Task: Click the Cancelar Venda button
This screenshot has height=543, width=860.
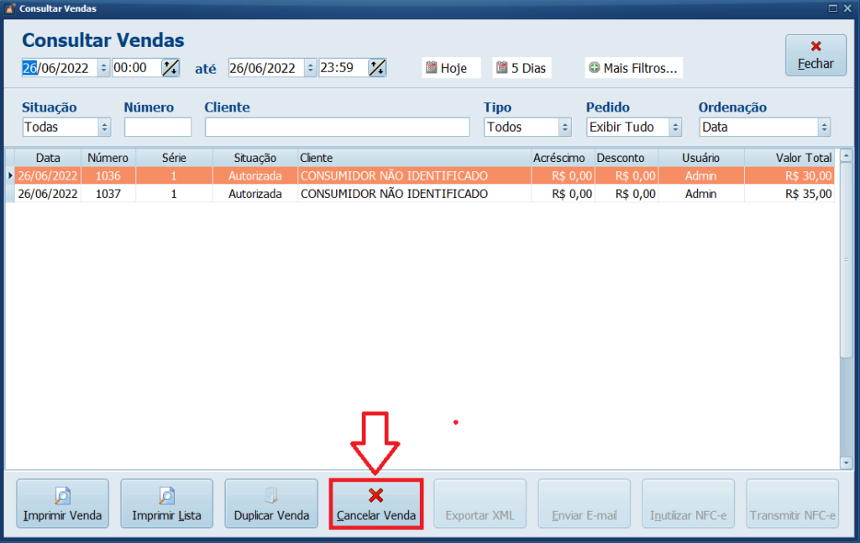Action: (376, 504)
